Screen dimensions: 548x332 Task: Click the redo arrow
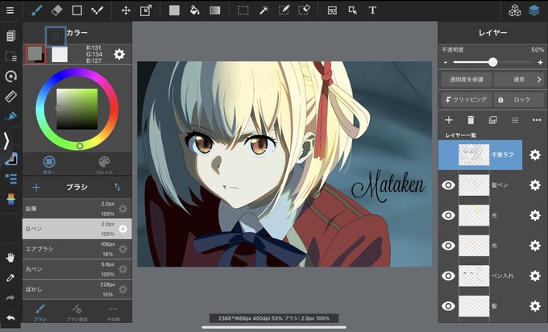(x=10, y=297)
